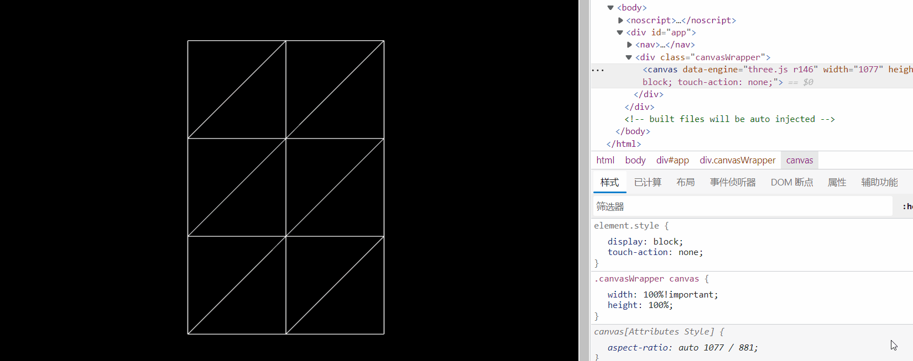Screen dimensions: 913x361
Task: Select the closing </body> tag line
Action: click(633, 131)
